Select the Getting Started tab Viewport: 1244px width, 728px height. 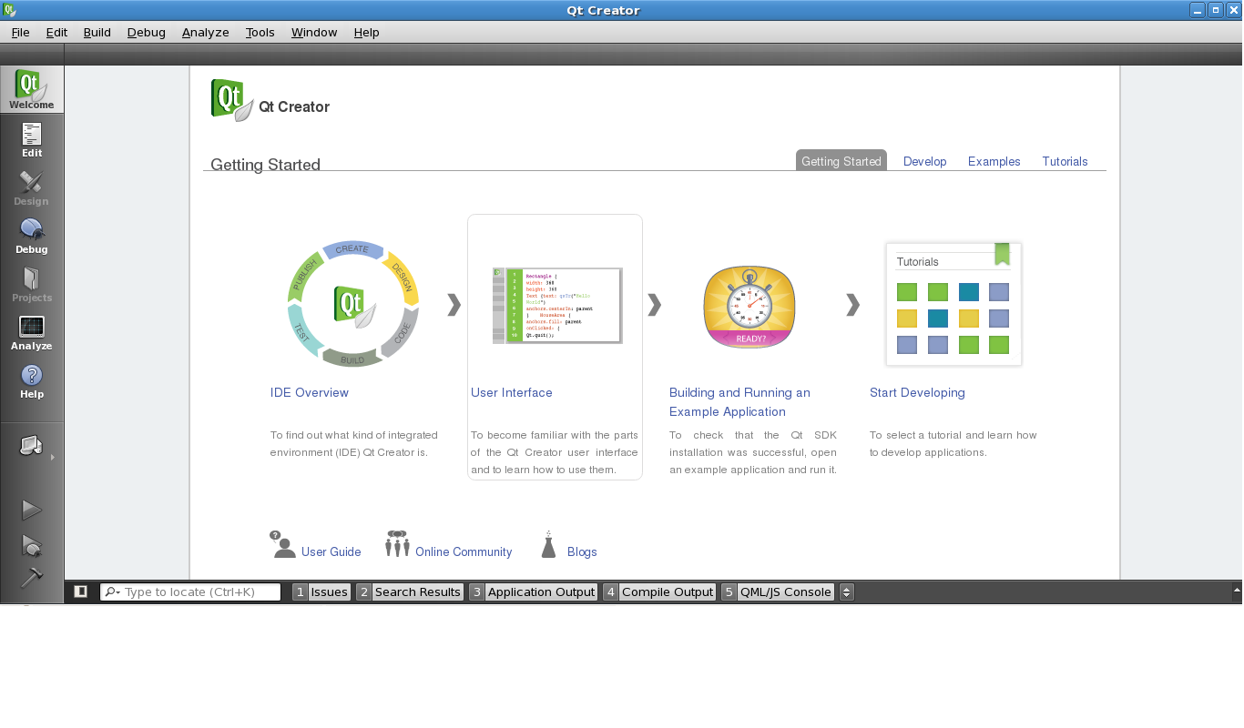coord(841,161)
